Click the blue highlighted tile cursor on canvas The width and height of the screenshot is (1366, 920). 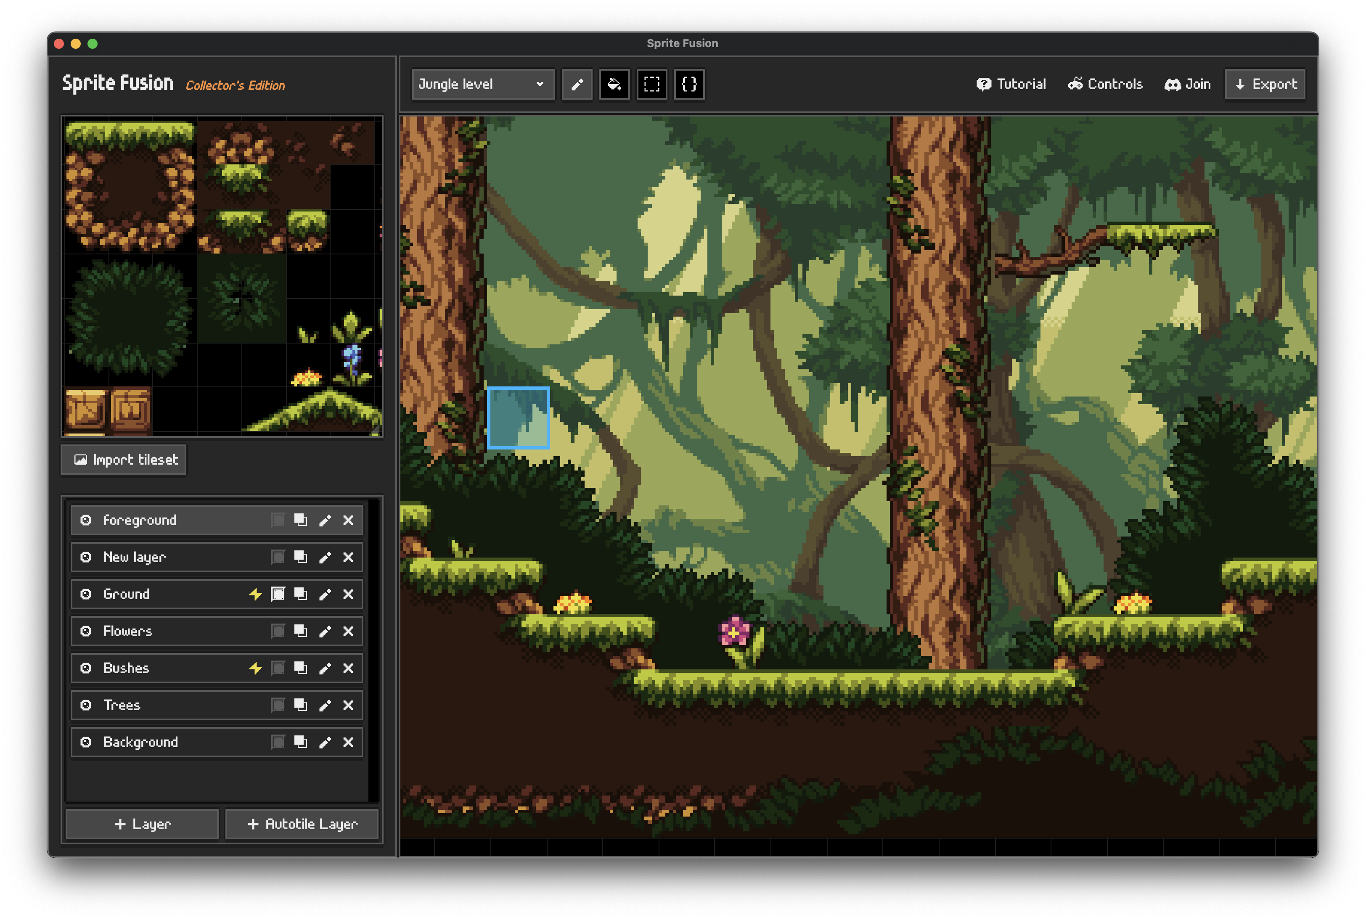pos(518,418)
